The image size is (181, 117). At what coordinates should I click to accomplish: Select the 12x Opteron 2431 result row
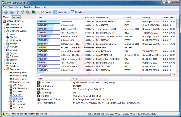107,21
